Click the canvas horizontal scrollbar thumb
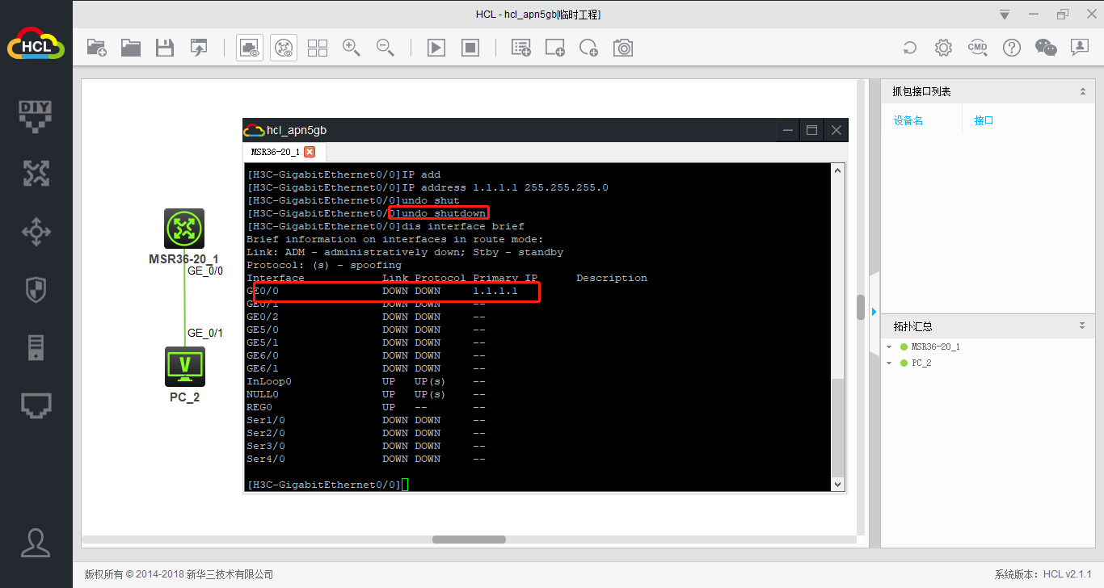Image resolution: width=1104 pixels, height=588 pixels. tap(469, 540)
